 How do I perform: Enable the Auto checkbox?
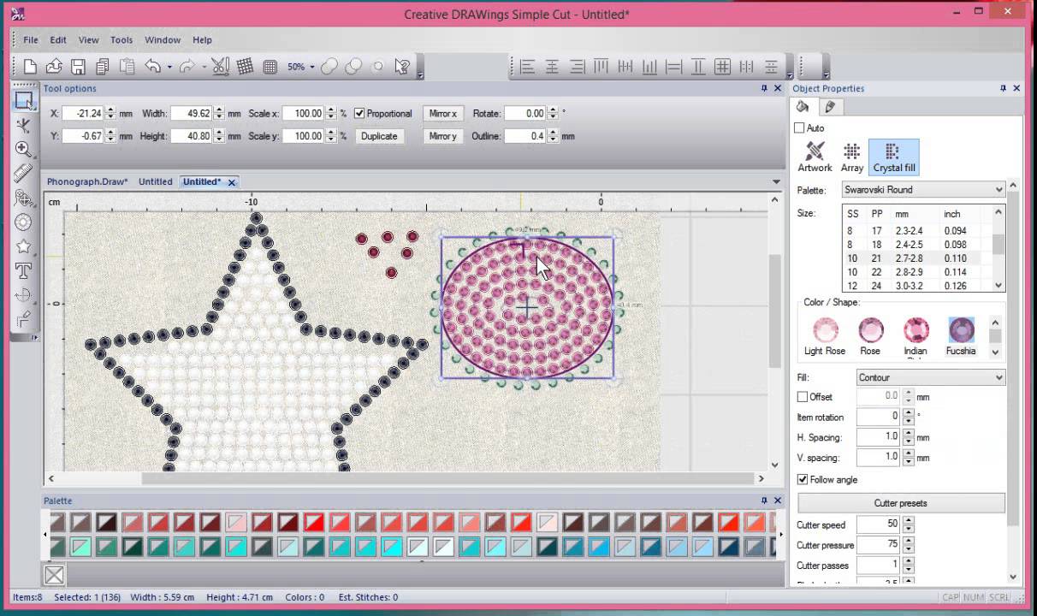click(x=799, y=127)
